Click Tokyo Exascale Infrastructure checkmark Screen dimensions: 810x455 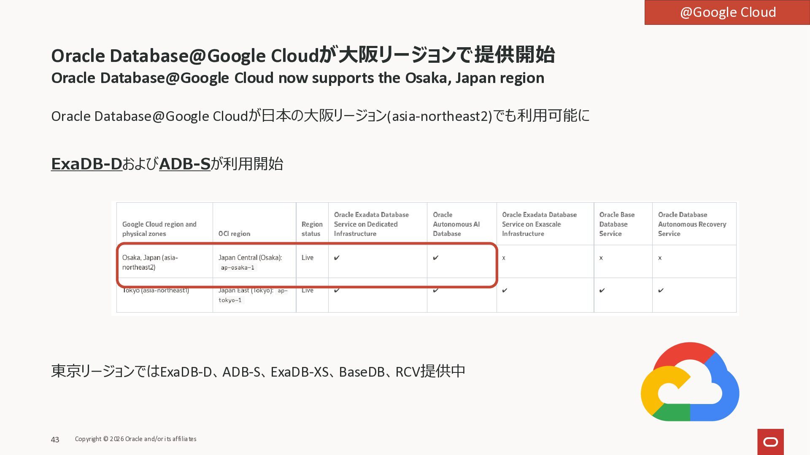point(505,290)
